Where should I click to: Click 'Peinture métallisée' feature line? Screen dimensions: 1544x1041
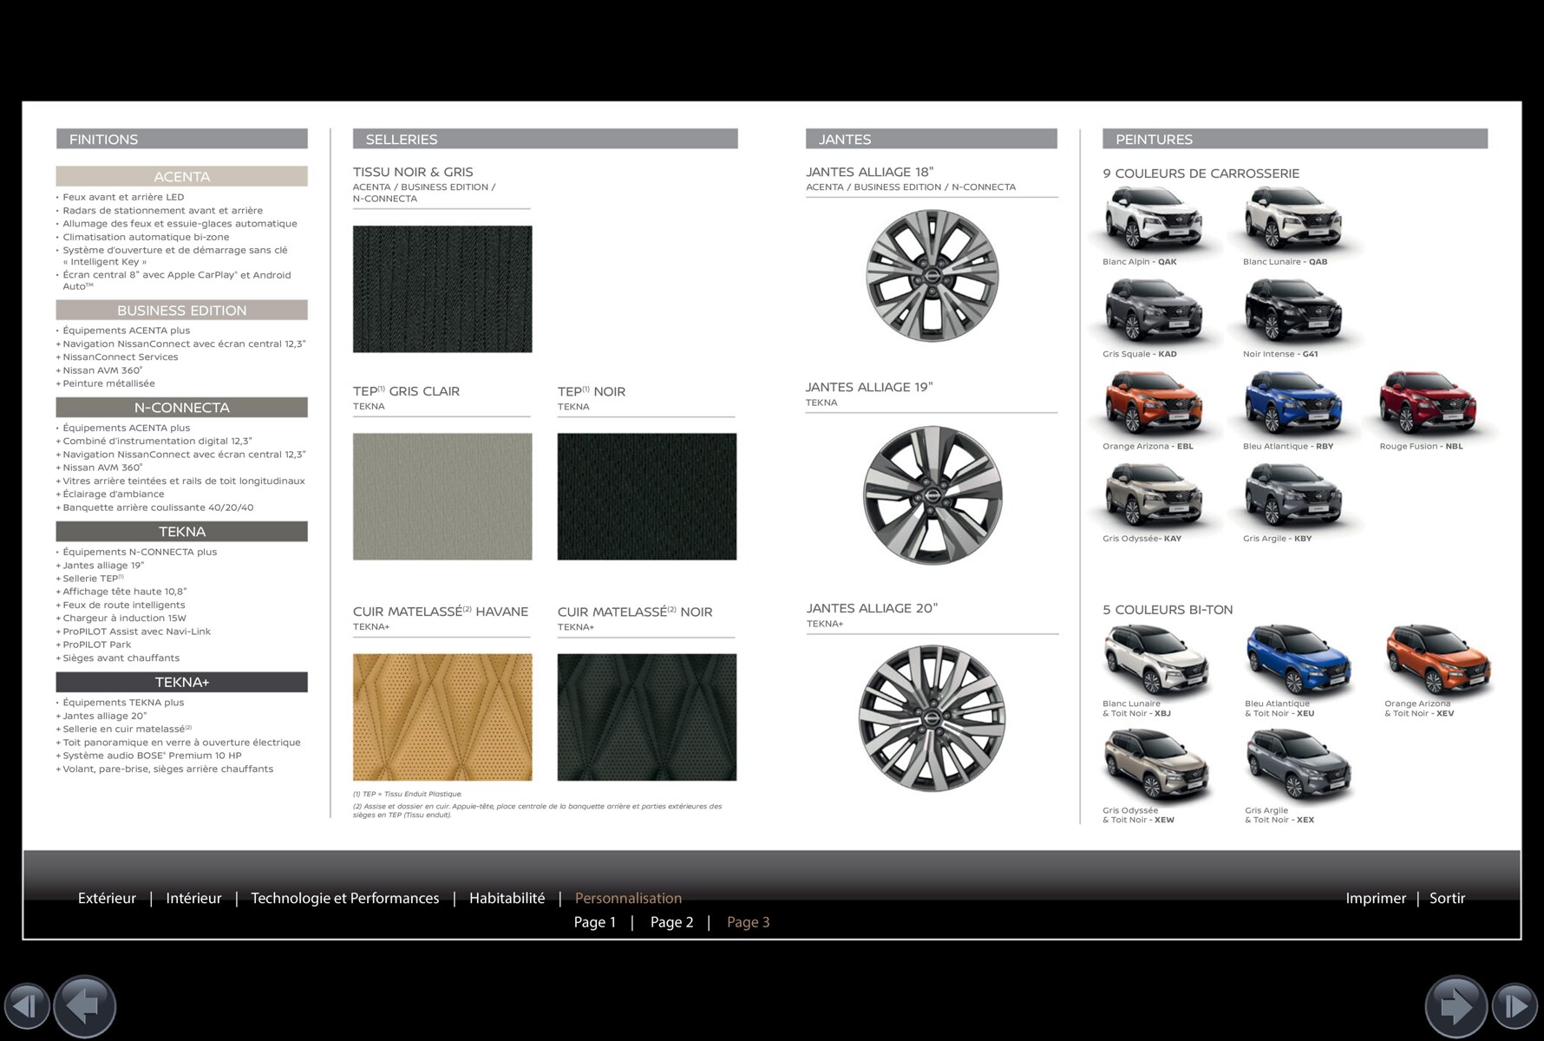[106, 383]
